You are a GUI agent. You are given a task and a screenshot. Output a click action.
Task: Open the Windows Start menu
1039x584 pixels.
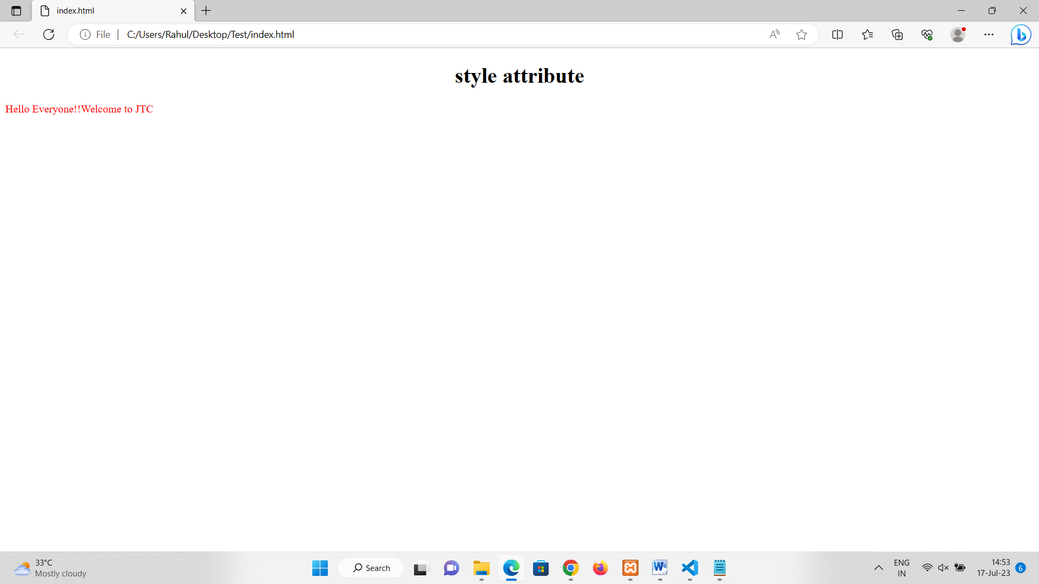[x=320, y=568]
